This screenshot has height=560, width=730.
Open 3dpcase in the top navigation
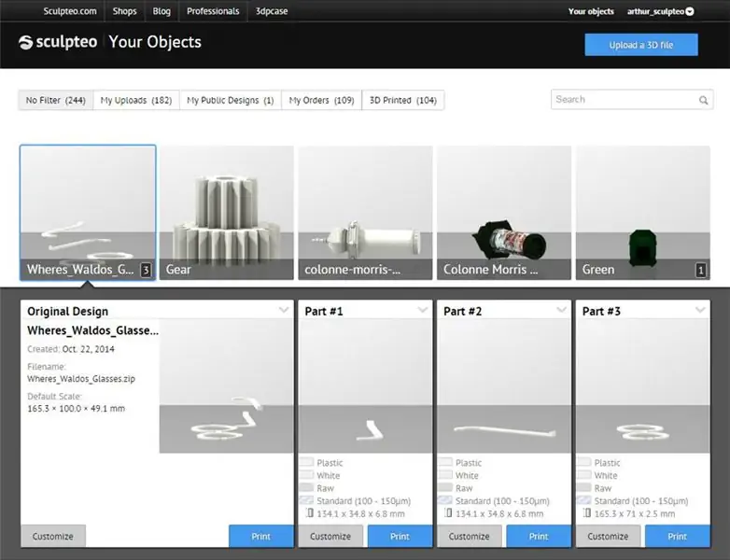272,11
